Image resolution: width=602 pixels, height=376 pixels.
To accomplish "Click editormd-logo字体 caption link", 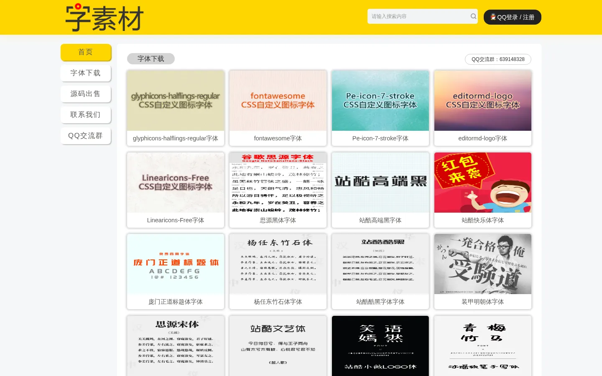I will (483, 138).
